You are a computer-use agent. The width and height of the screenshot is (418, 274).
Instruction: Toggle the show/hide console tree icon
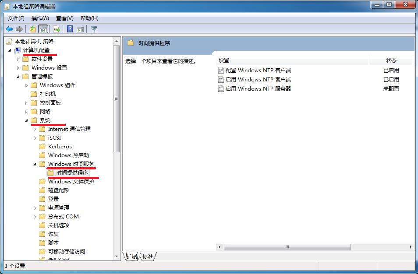point(43,29)
